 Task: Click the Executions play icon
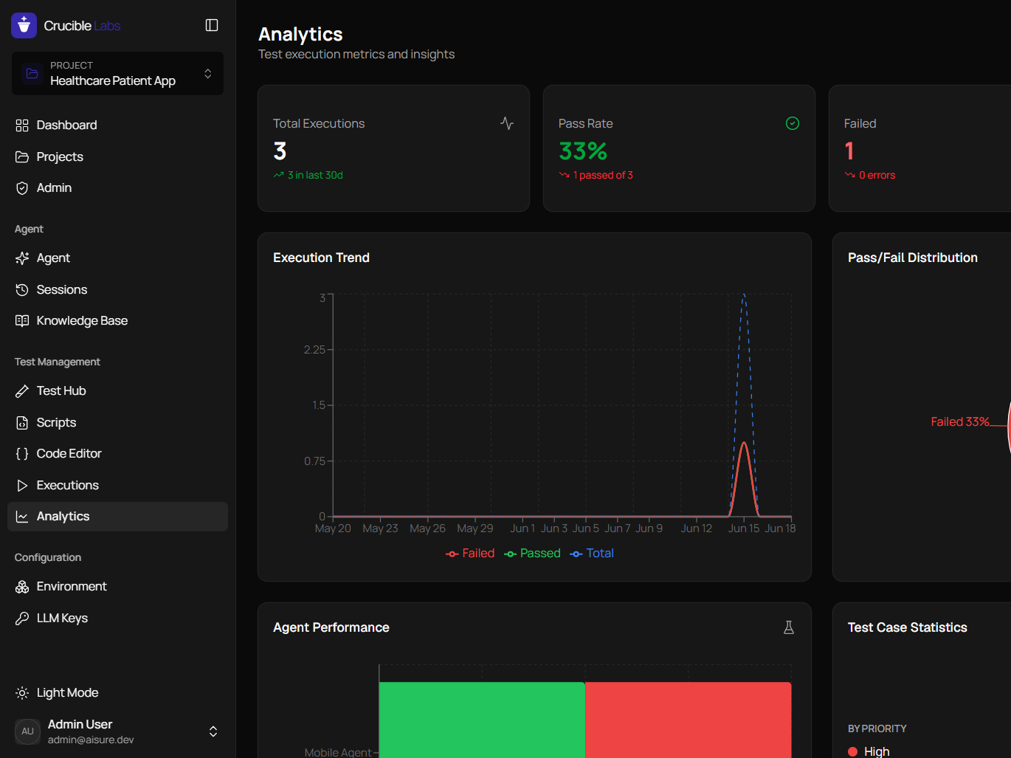(x=22, y=485)
